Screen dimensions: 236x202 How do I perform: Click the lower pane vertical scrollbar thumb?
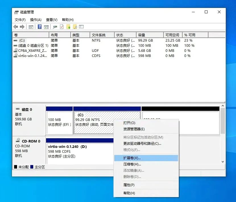pyautogui.click(x=223, y=121)
